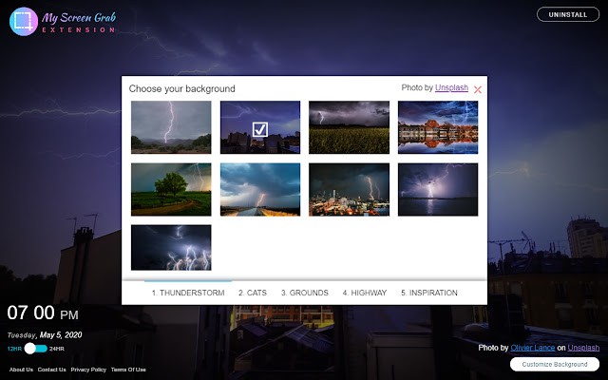Select the Grounds category tab
This screenshot has height=380, width=608.
pos(305,294)
